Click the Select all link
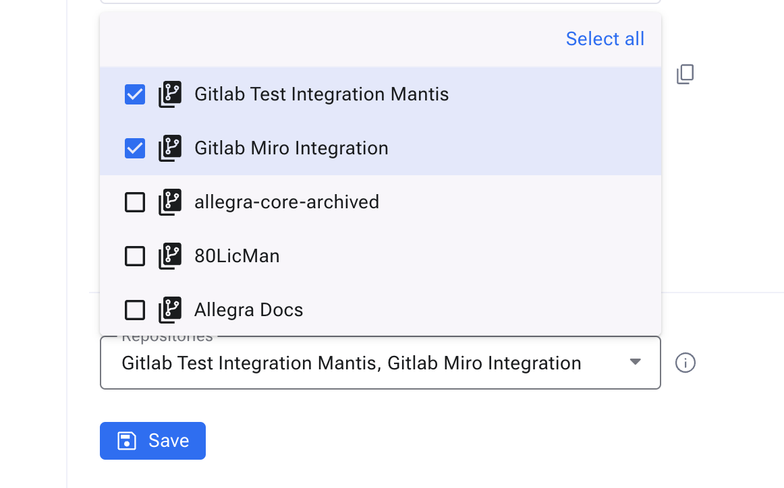The image size is (784, 488). 605,38
